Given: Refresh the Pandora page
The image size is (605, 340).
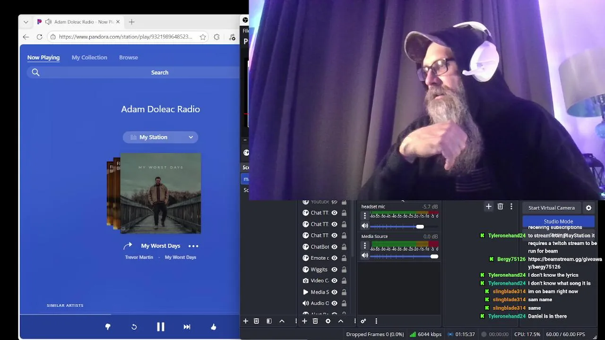Looking at the screenshot, I should point(40,37).
